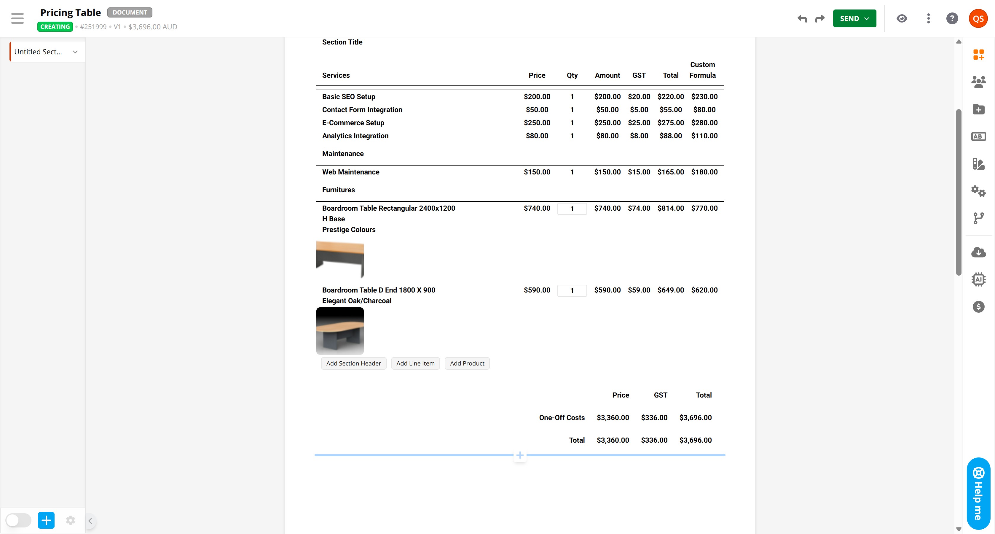Toggle document preview eye icon
The height and width of the screenshot is (534, 995).
click(x=902, y=19)
